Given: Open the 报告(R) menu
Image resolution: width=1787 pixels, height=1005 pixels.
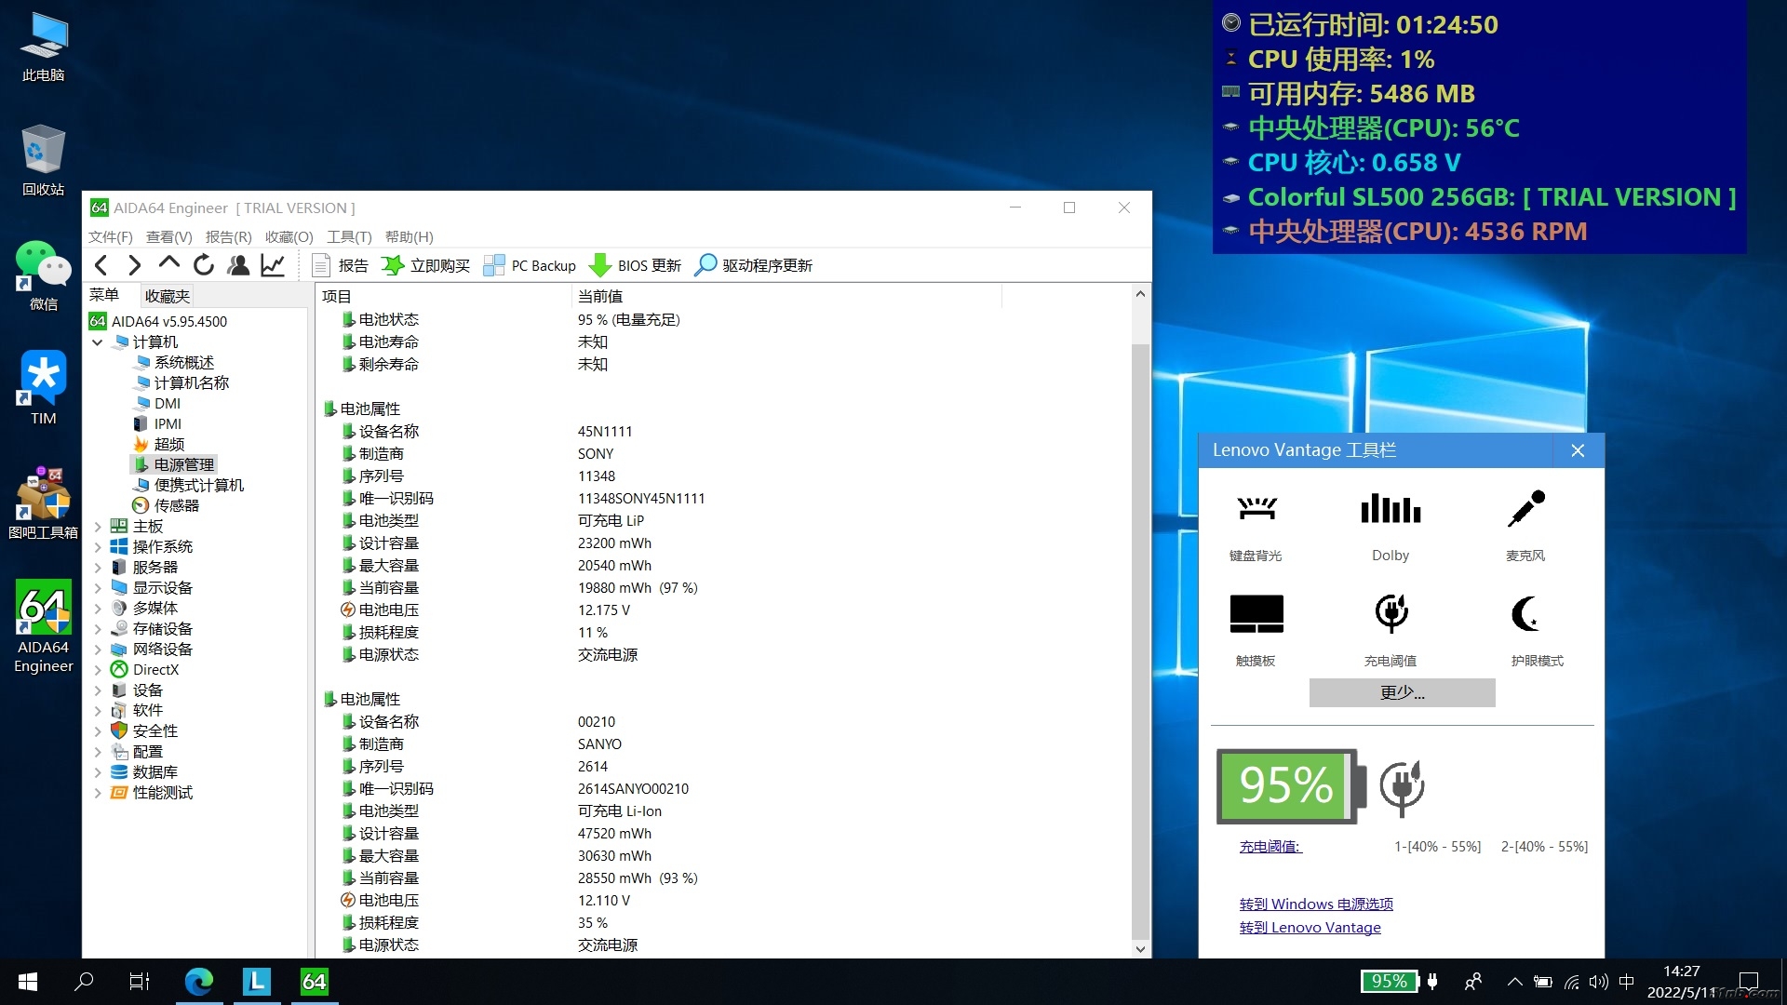Looking at the screenshot, I should pos(229,237).
